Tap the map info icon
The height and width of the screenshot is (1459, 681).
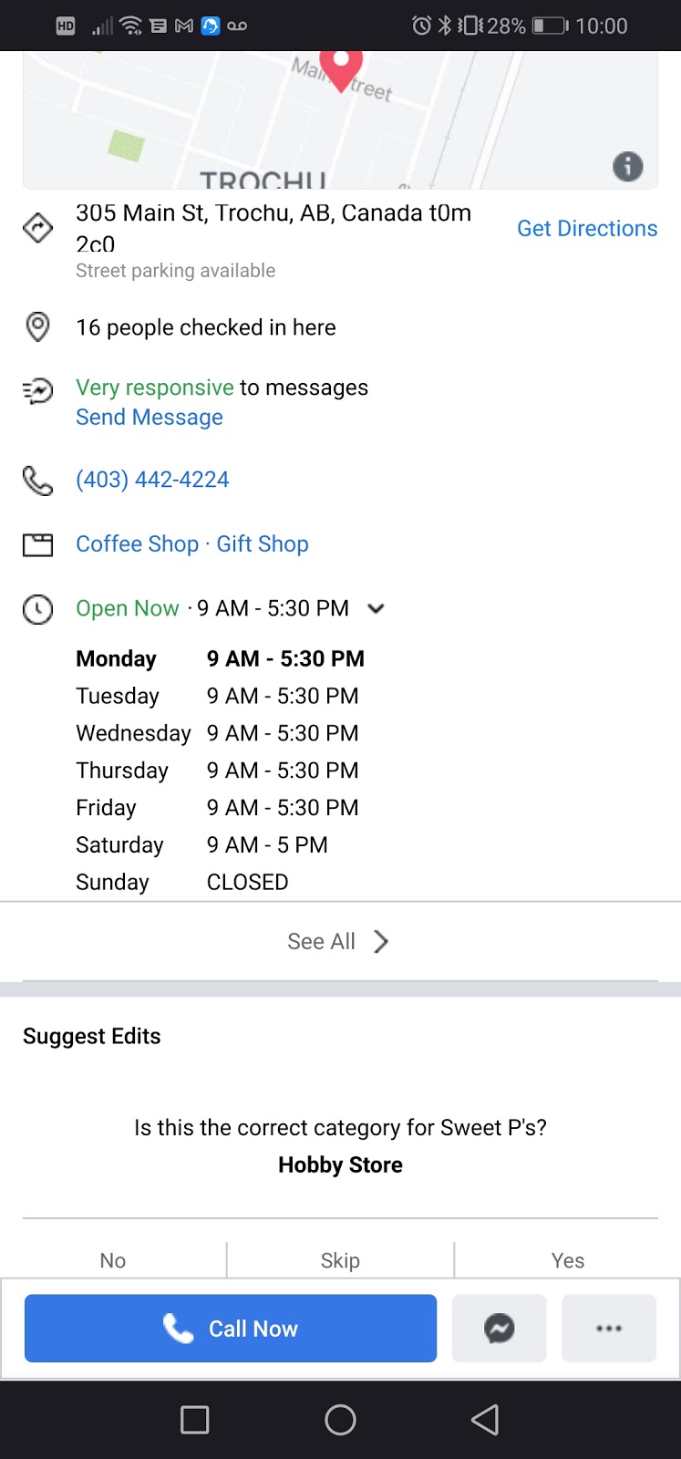click(x=627, y=167)
